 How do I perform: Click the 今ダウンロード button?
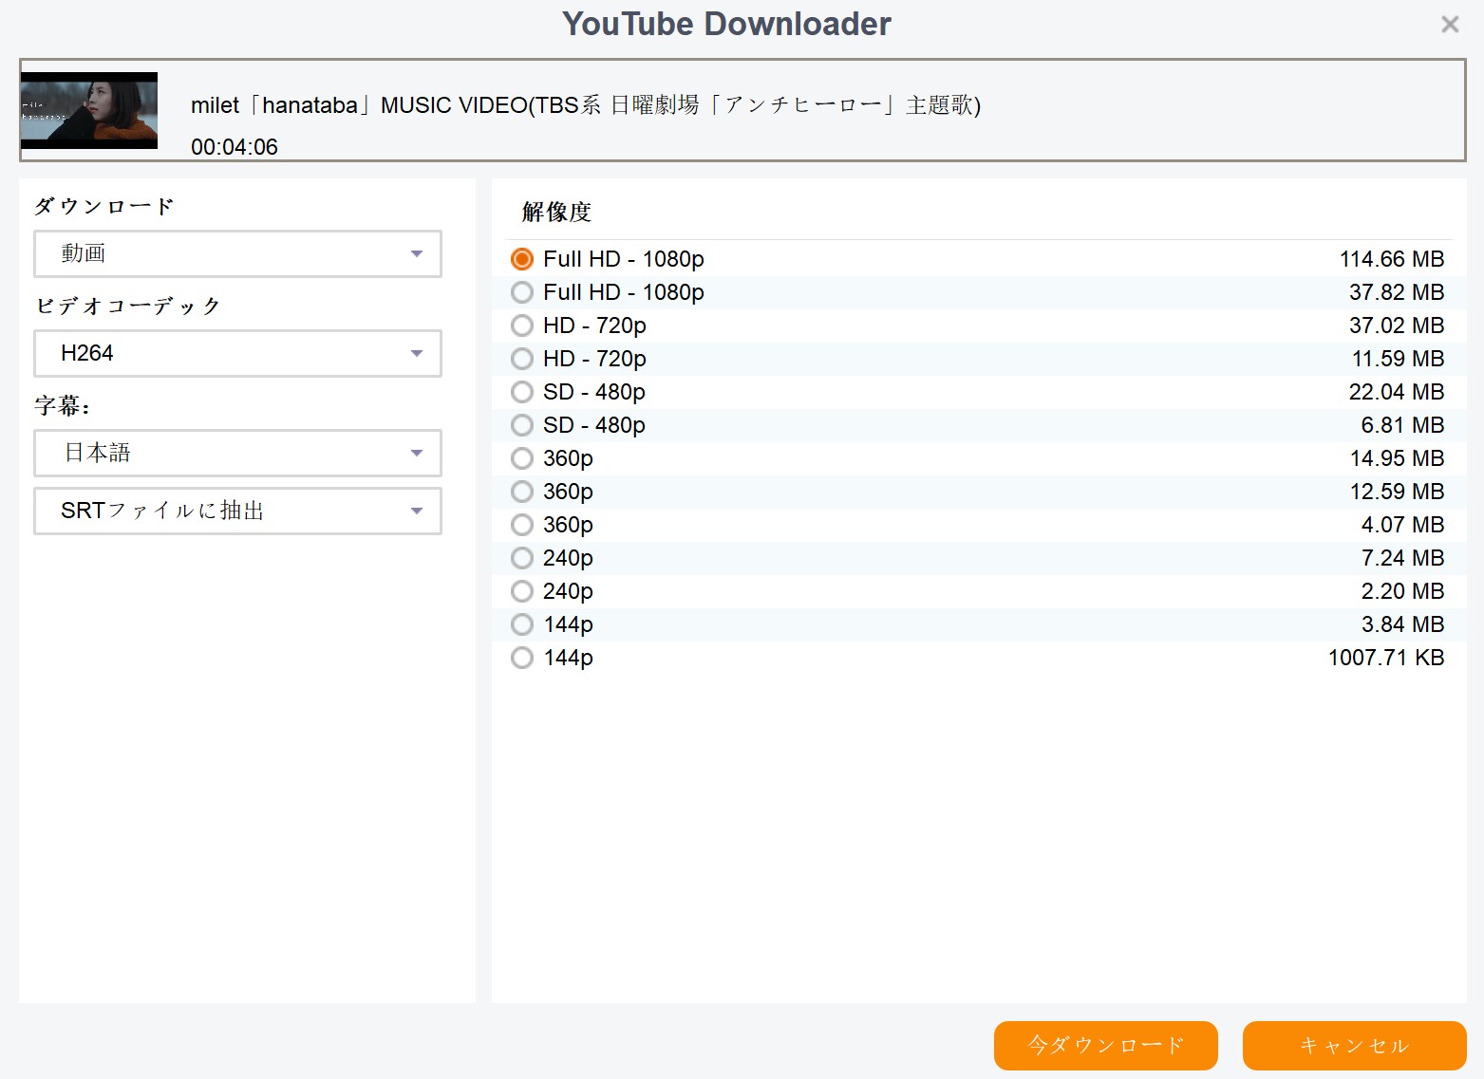click(1106, 1046)
